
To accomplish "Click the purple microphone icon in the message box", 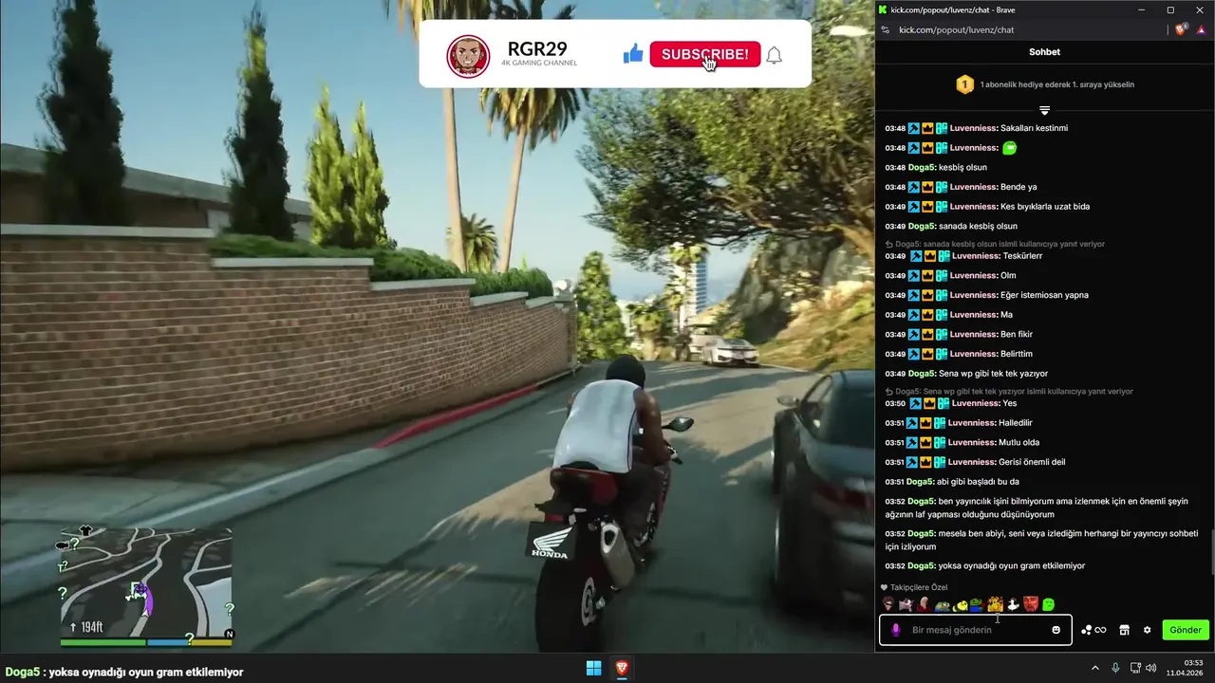I will tap(895, 630).
